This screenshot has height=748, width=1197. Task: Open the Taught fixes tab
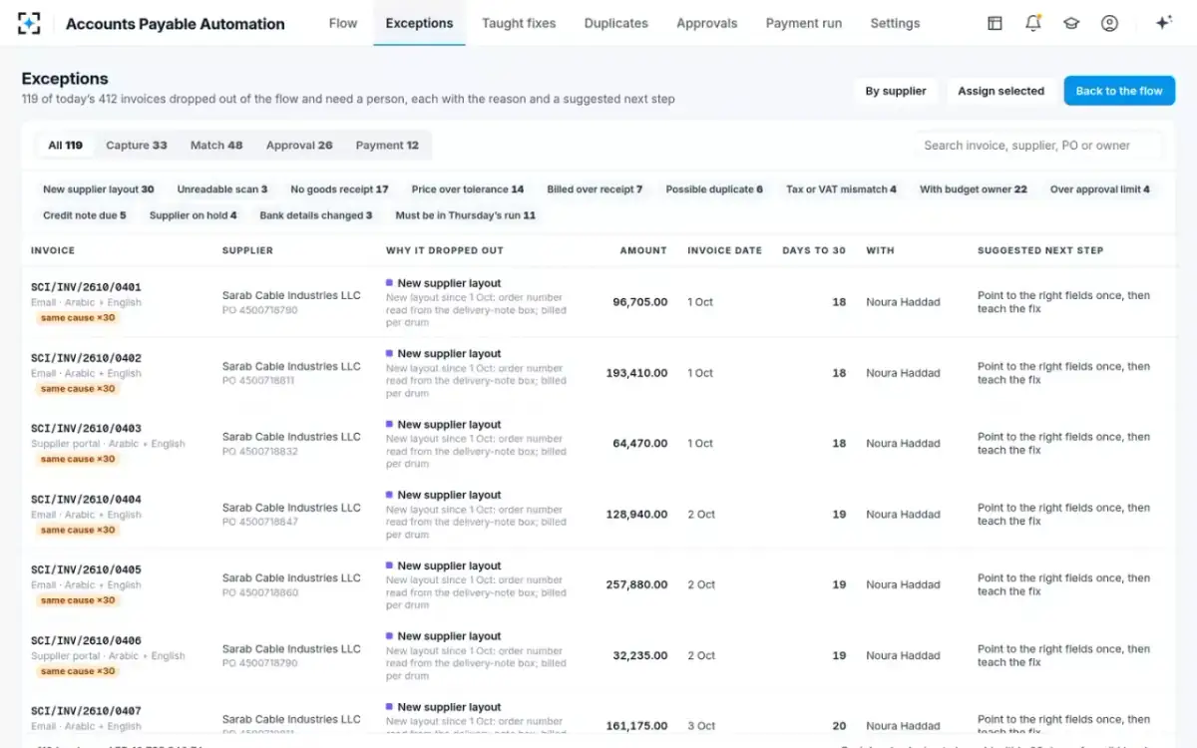pyautogui.click(x=519, y=23)
